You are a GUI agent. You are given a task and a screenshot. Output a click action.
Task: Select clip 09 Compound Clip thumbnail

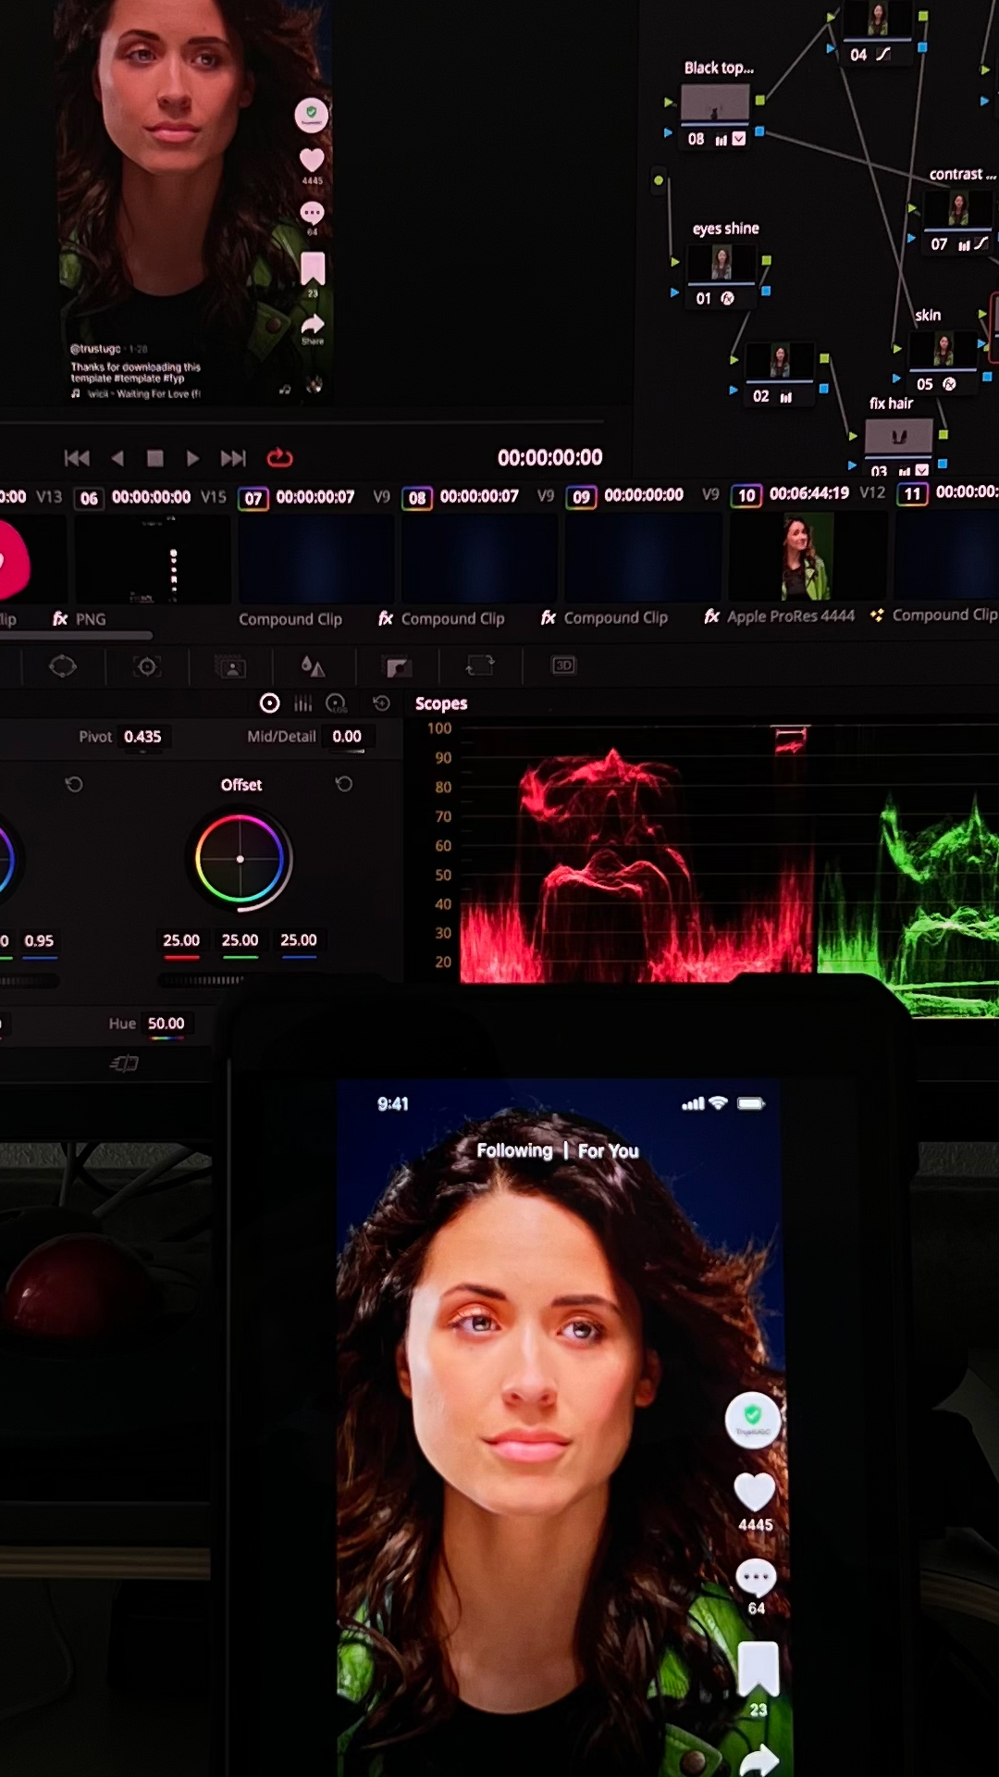643,558
